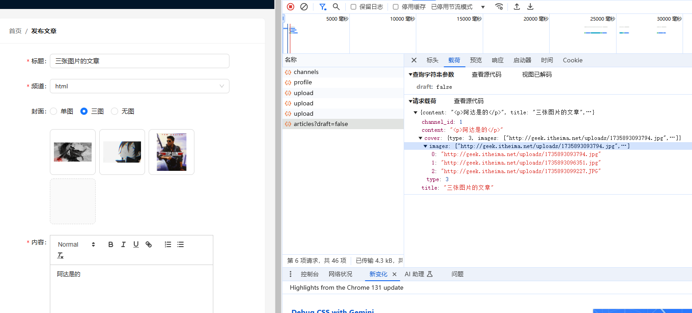Switch to 时间 tab

[x=547, y=60]
